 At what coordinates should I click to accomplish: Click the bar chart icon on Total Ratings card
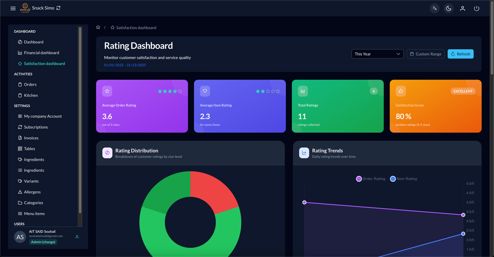pos(303,91)
